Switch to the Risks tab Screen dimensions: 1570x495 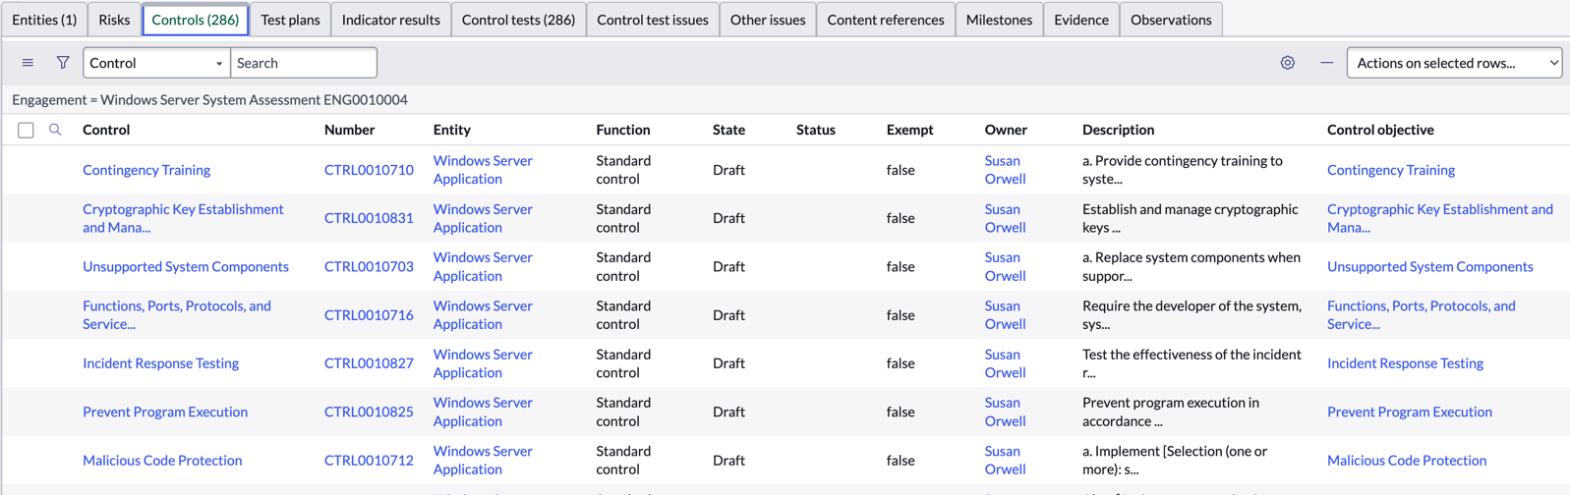[114, 20]
